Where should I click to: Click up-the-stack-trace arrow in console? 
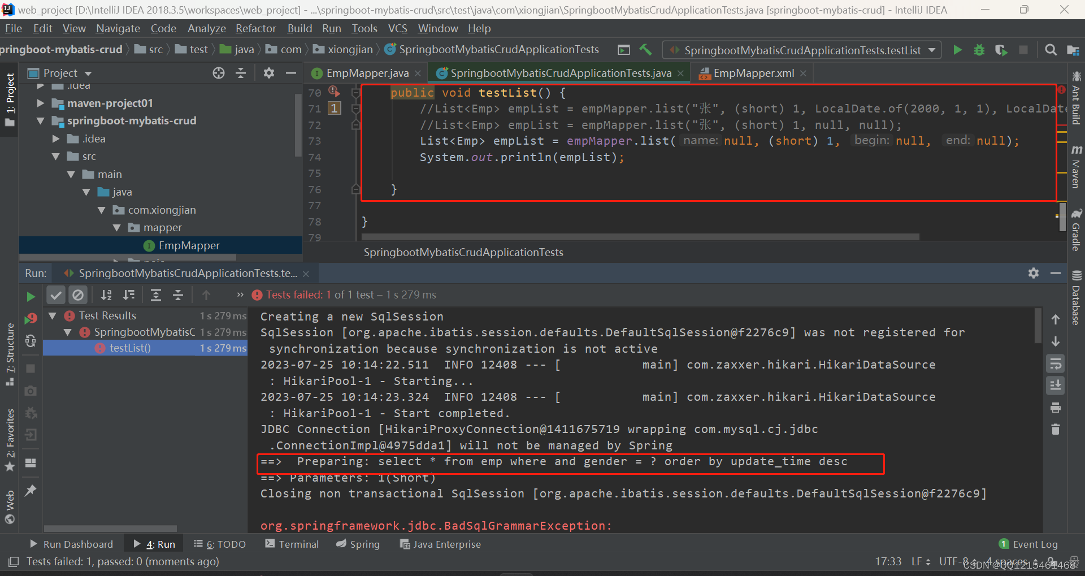click(x=1055, y=319)
